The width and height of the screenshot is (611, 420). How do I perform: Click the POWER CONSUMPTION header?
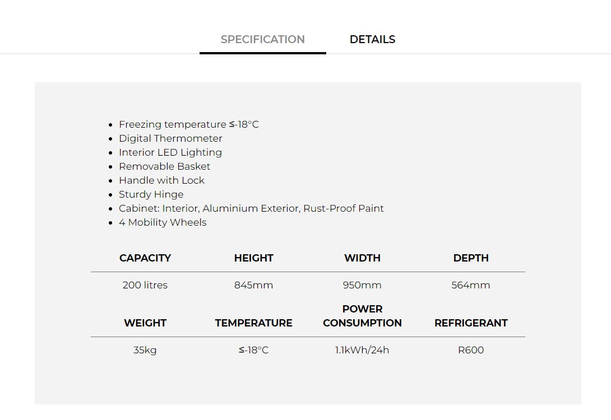coord(362,316)
